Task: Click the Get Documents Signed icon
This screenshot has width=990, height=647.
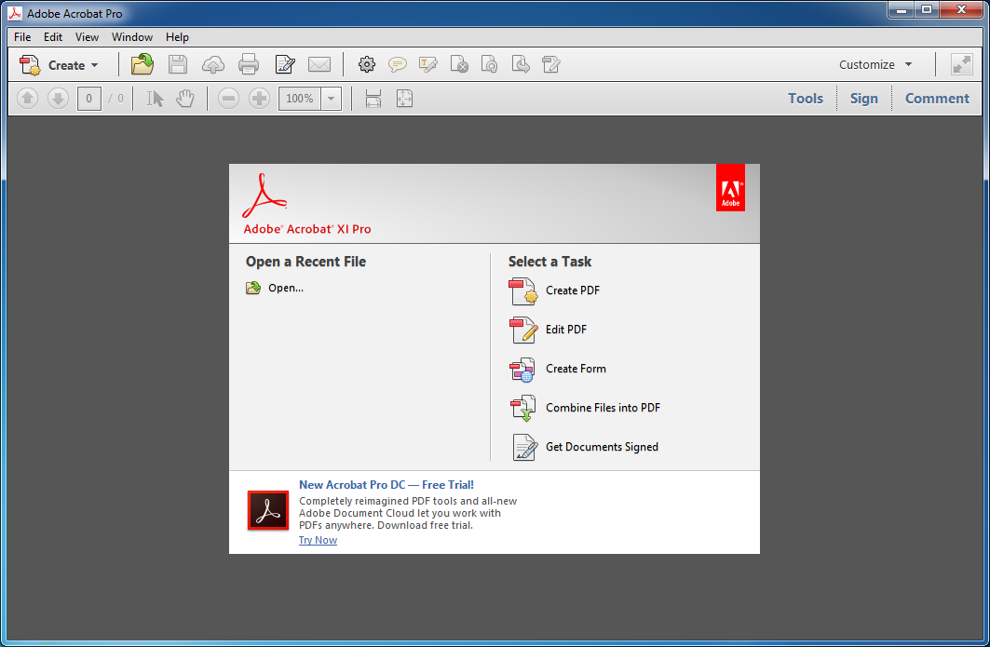Action: click(x=524, y=448)
